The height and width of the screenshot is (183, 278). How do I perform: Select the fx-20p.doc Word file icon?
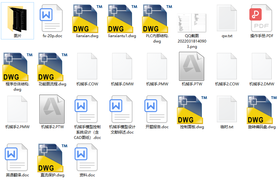tap(52, 19)
